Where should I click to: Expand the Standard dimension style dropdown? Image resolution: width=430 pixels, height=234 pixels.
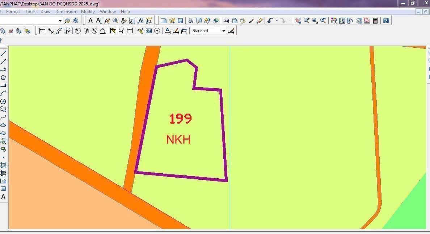(x=224, y=31)
